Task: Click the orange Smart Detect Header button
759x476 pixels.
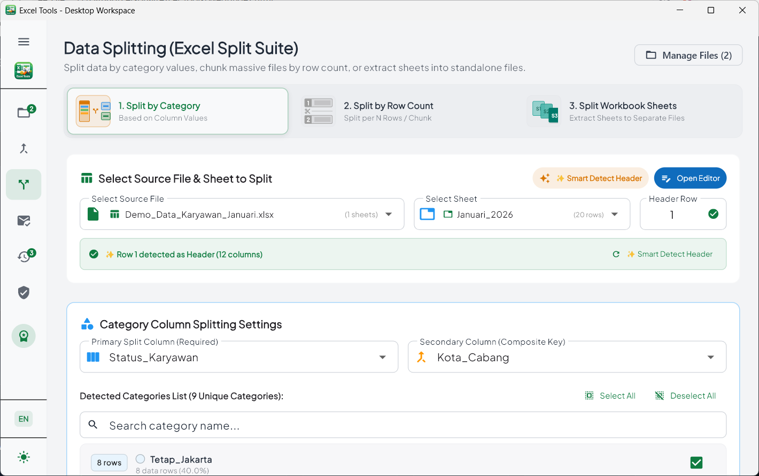Action: [x=591, y=178]
